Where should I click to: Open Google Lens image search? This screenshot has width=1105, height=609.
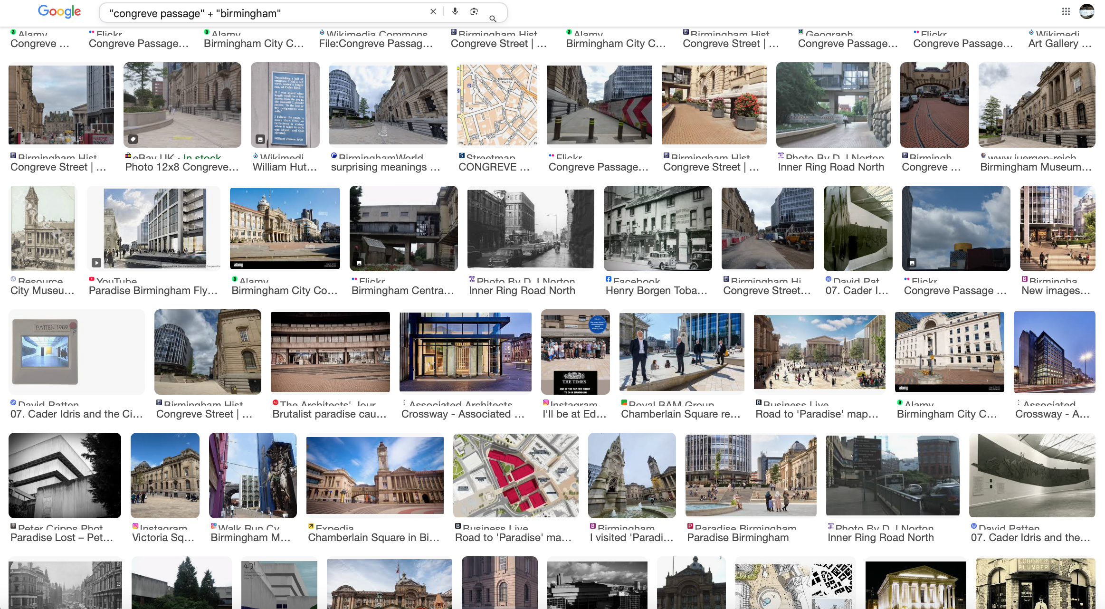click(474, 11)
